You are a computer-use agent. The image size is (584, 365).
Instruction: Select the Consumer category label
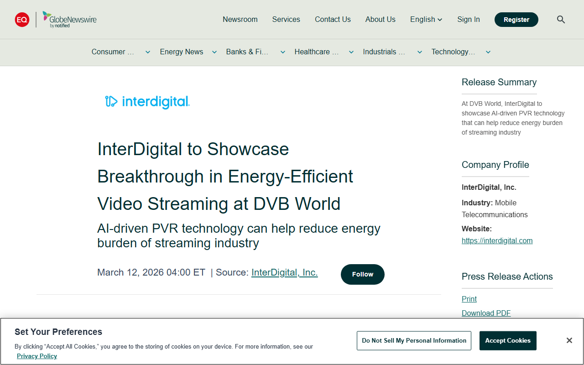[113, 52]
